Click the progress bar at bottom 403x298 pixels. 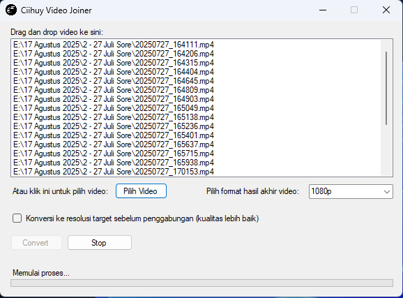click(201, 283)
